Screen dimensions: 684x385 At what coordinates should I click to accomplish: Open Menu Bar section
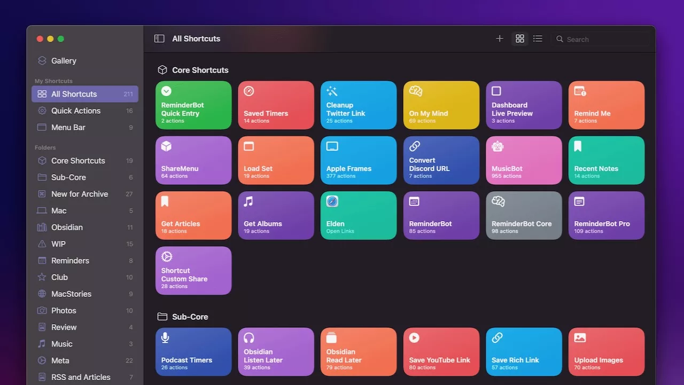[85, 127]
